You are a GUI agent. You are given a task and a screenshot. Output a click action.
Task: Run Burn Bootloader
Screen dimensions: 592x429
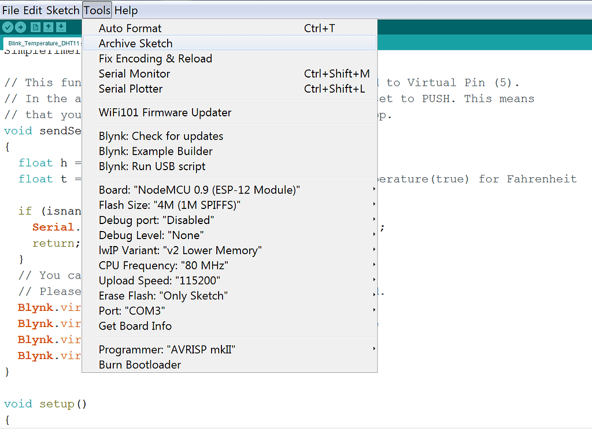pyautogui.click(x=139, y=365)
